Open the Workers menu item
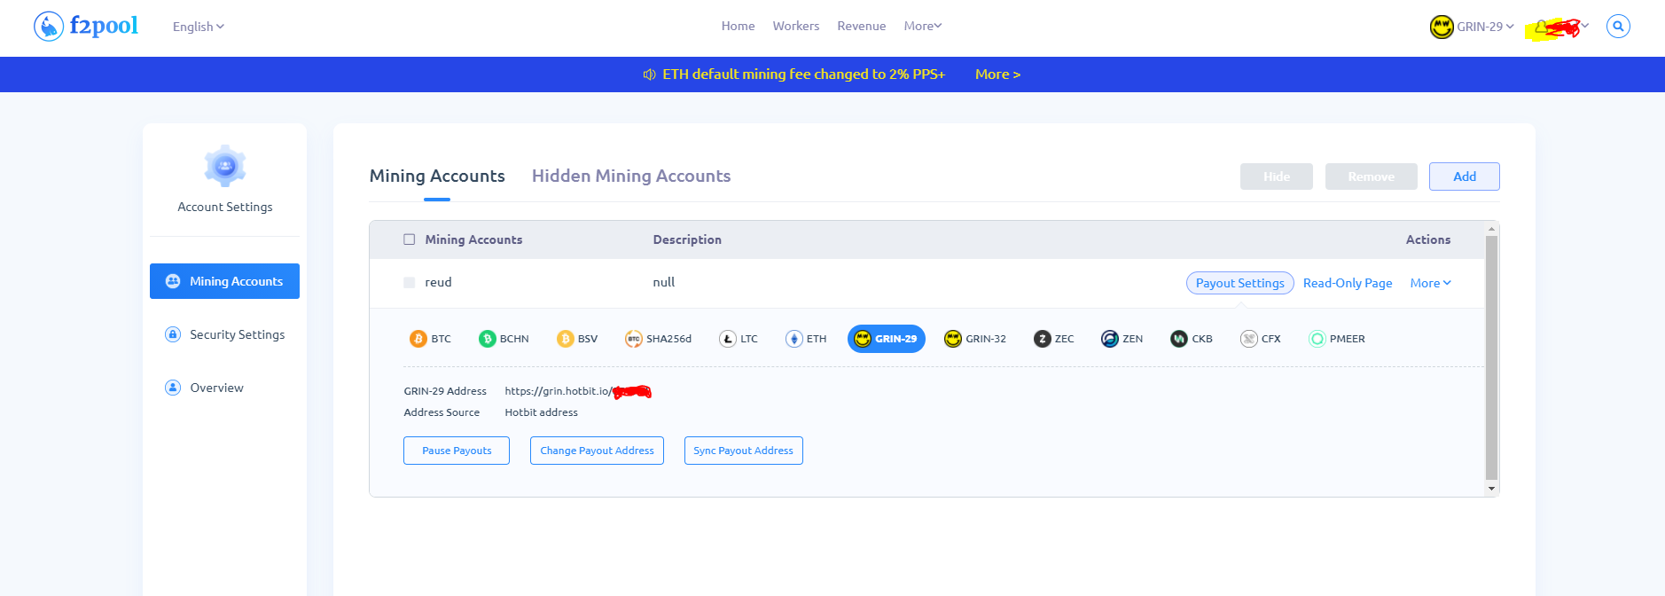 click(795, 26)
